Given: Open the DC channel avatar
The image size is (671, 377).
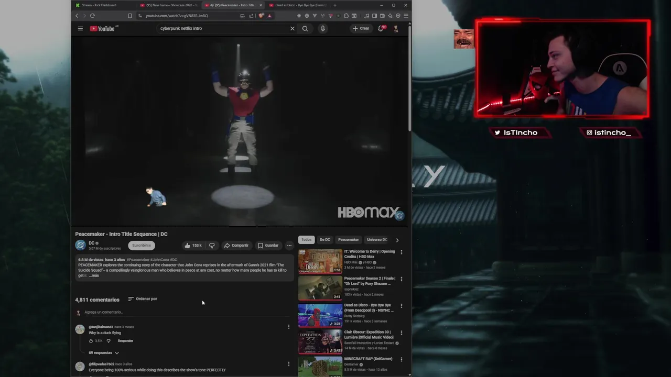Looking at the screenshot, I should [x=80, y=245].
